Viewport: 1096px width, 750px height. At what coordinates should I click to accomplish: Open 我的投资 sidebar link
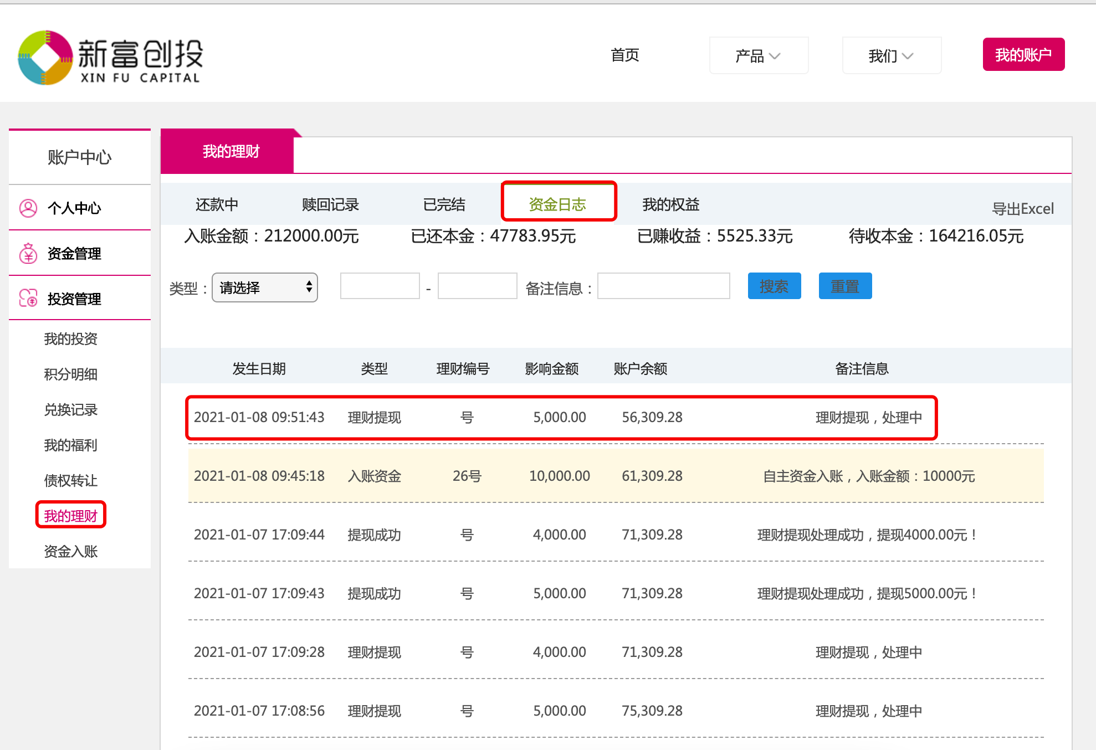coord(71,339)
